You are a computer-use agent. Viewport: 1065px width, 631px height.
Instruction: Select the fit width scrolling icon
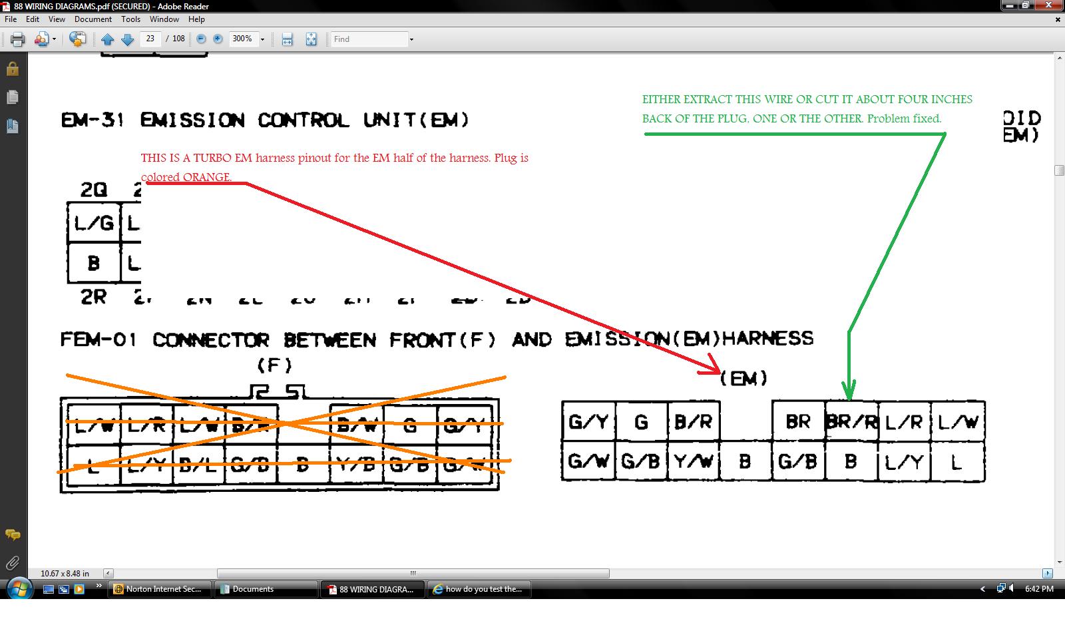[x=287, y=39]
